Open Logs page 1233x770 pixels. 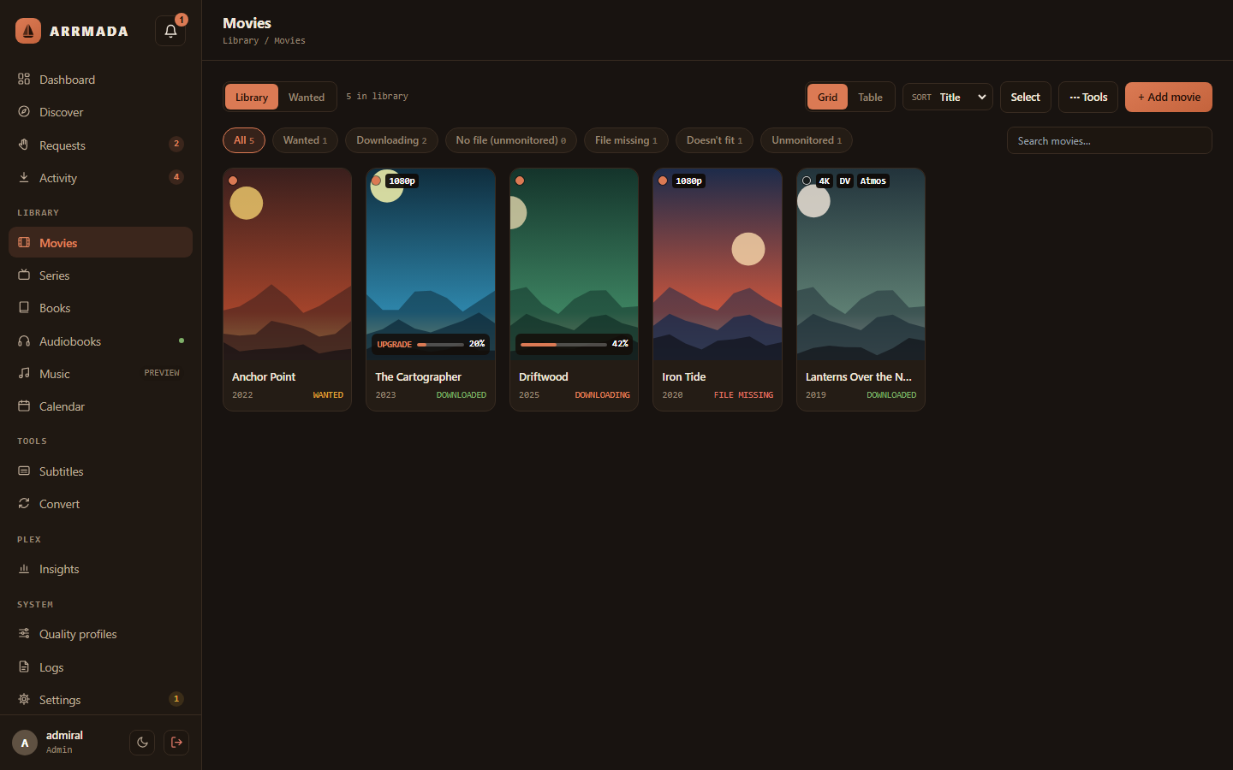[100, 667]
